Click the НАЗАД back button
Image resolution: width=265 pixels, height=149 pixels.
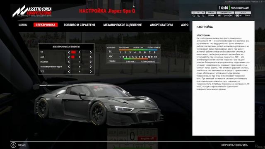tap(22, 145)
